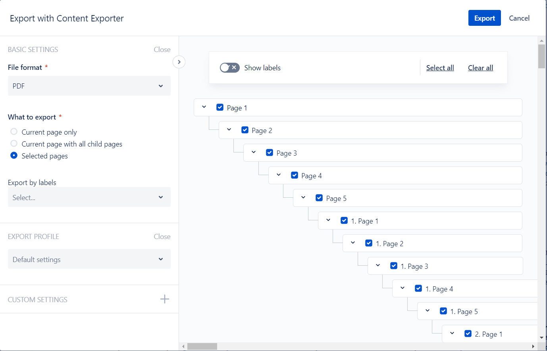Click the scroll down arrow of the vertical scrollbar
The width and height of the screenshot is (547, 351).
541,337
